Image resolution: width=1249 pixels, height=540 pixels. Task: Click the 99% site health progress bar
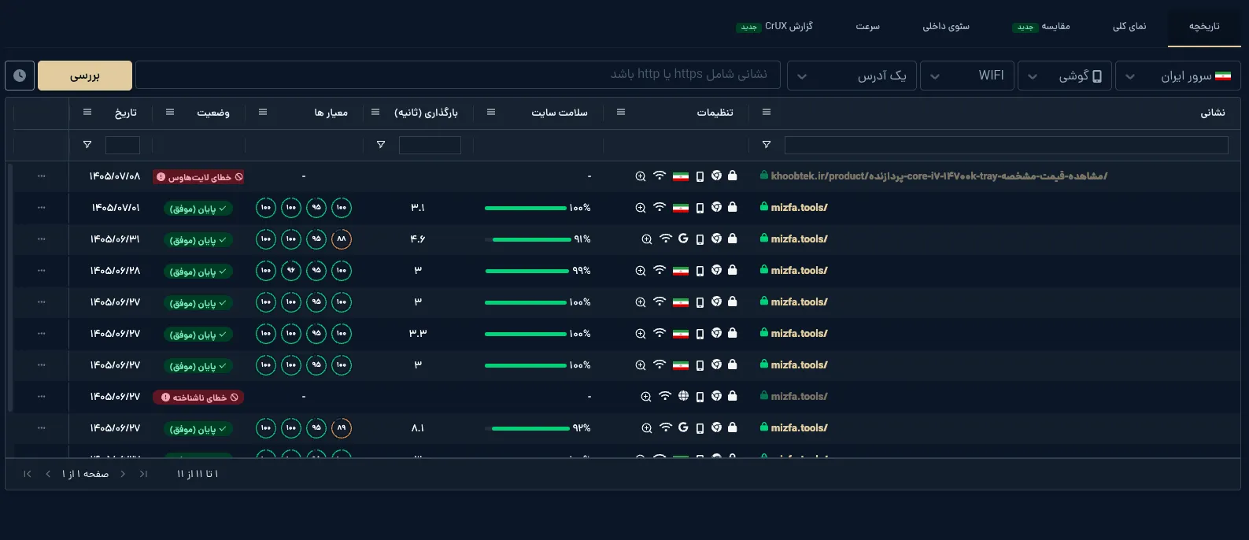click(527, 271)
